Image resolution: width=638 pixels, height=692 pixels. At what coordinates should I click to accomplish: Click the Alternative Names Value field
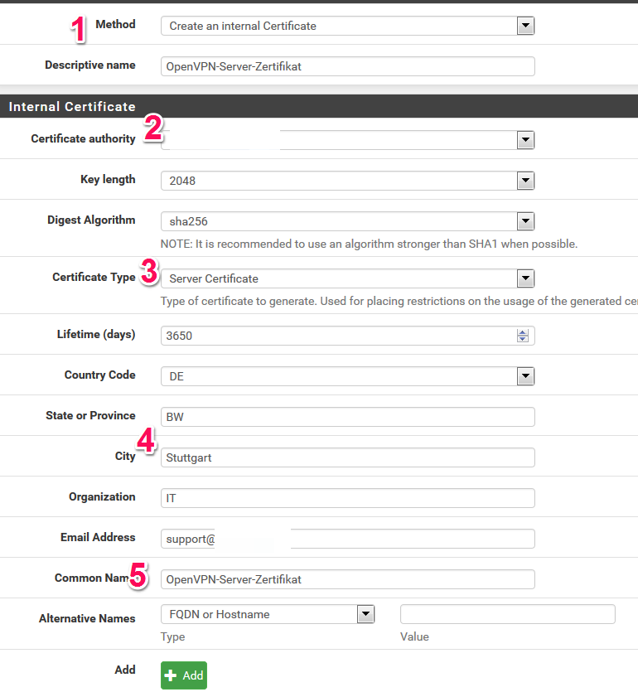507,614
